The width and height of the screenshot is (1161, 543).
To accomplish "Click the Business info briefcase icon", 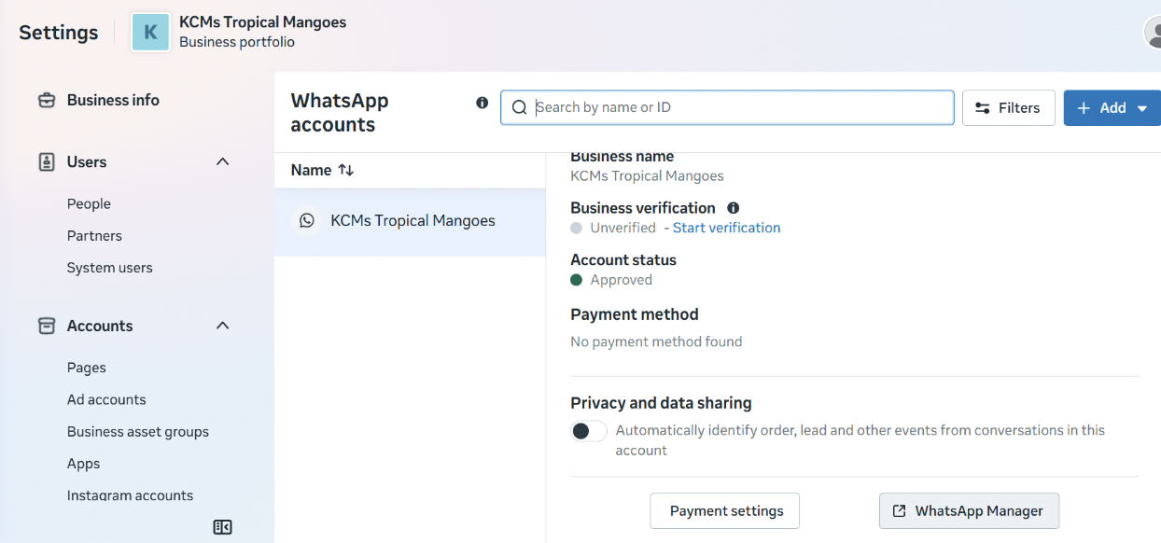I will coord(47,100).
